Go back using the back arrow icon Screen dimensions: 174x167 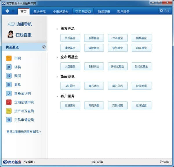(x=7, y=11)
